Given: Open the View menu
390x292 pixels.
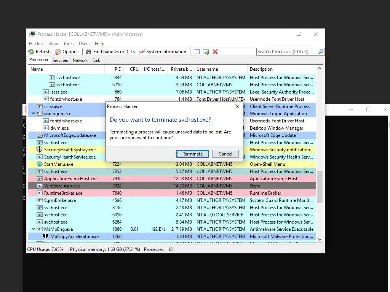Looking at the screenshot, I should click(53, 44).
